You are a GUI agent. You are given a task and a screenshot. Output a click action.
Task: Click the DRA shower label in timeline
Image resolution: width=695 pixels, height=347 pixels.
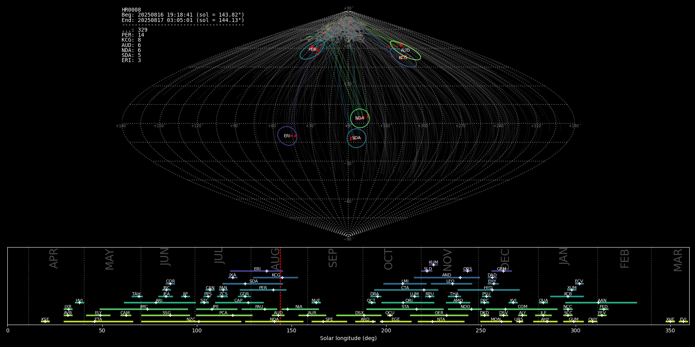tap(375, 294)
